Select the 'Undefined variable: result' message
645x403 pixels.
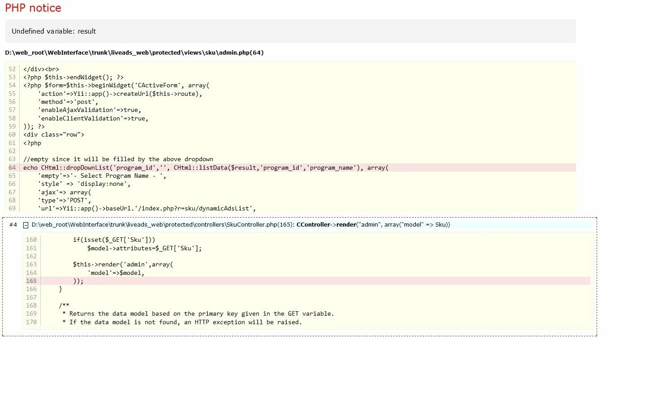pyautogui.click(x=54, y=31)
